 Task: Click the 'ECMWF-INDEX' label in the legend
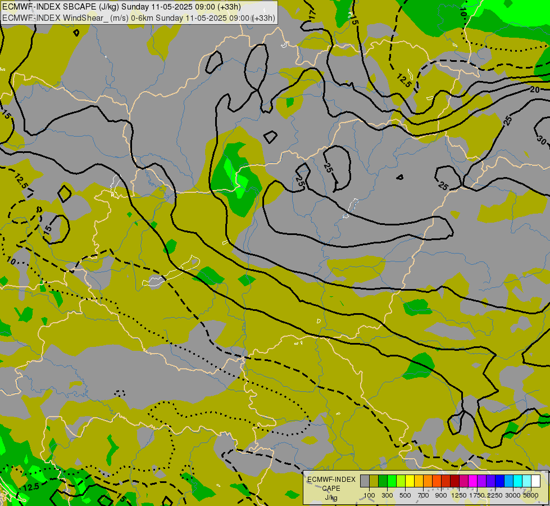[x=331, y=480]
